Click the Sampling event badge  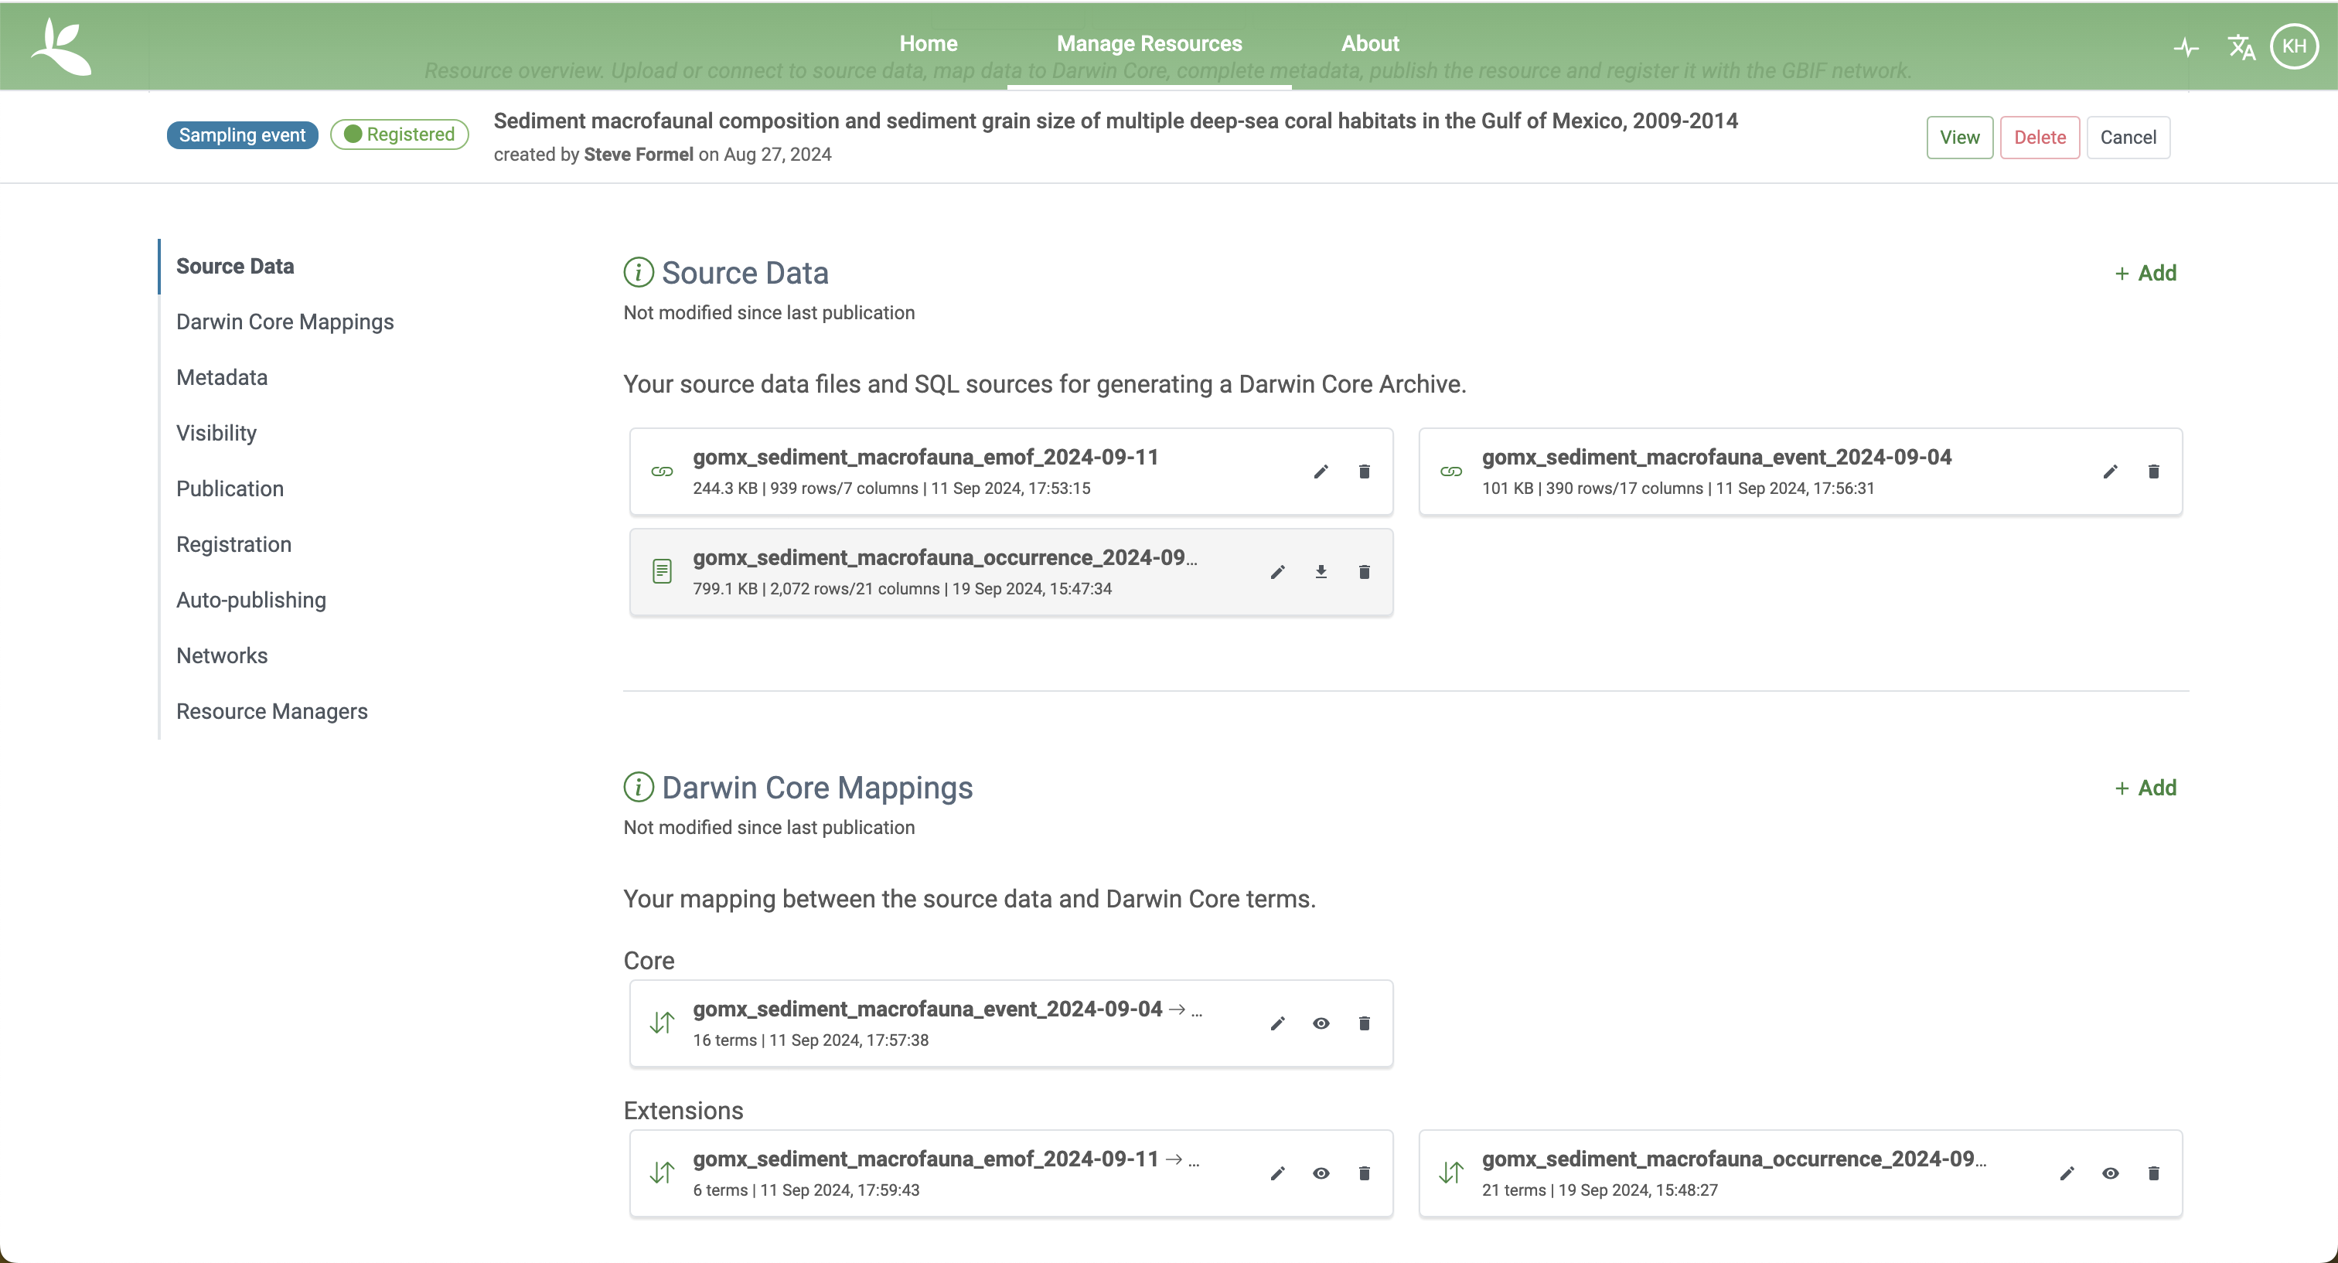coord(242,135)
